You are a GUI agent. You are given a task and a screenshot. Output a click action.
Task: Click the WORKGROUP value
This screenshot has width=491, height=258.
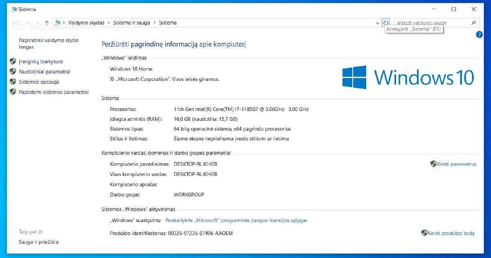(189, 195)
